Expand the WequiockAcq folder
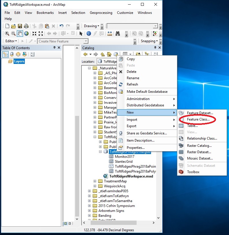Image resolution: width=229 pixels, height=235 pixels. tap(95, 186)
